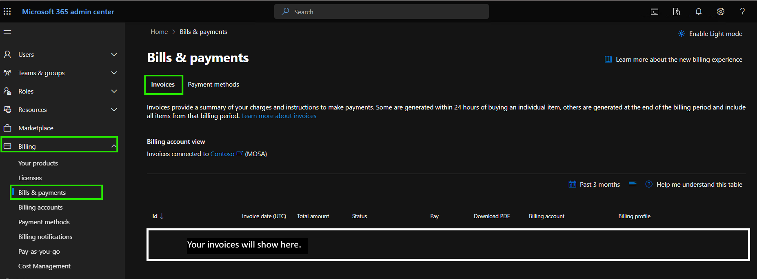
Task: Click the external link icon next to Contoso
Action: [240, 153]
